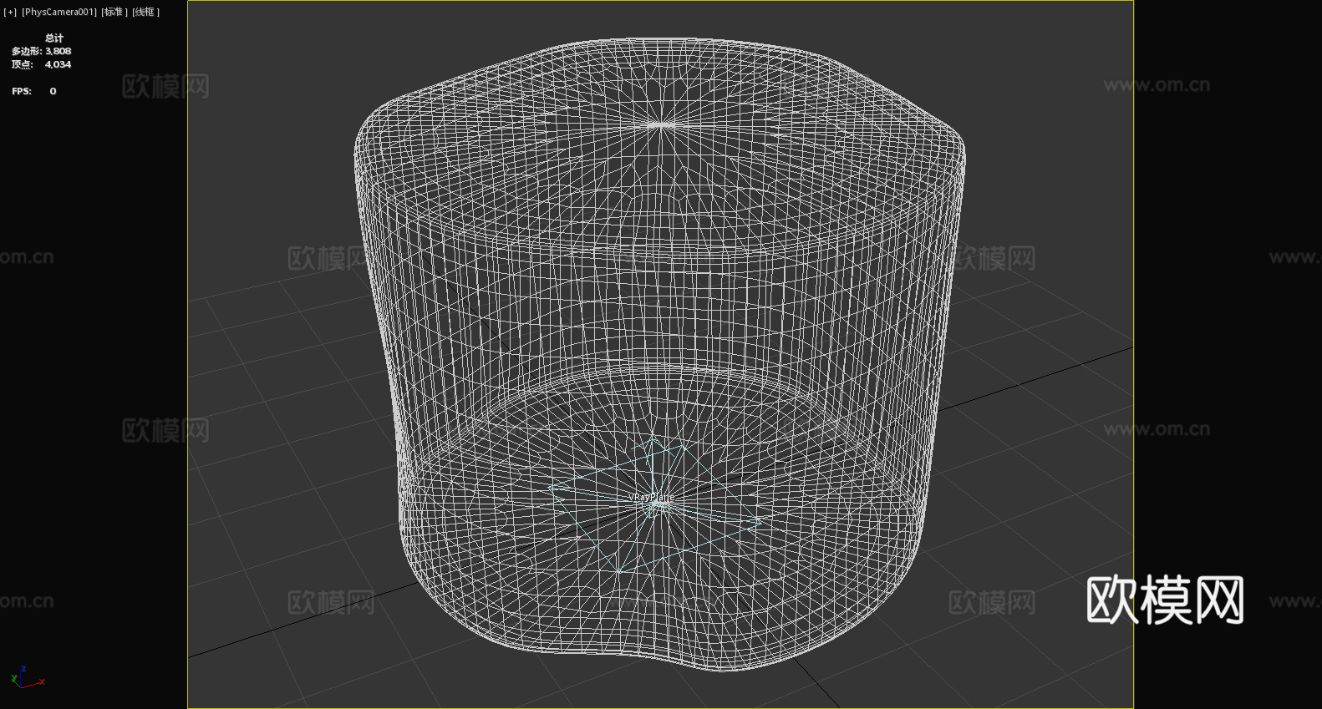
Task: Click the 总计 statistics heading
Action: pyautogui.click(x=54, y=38)
